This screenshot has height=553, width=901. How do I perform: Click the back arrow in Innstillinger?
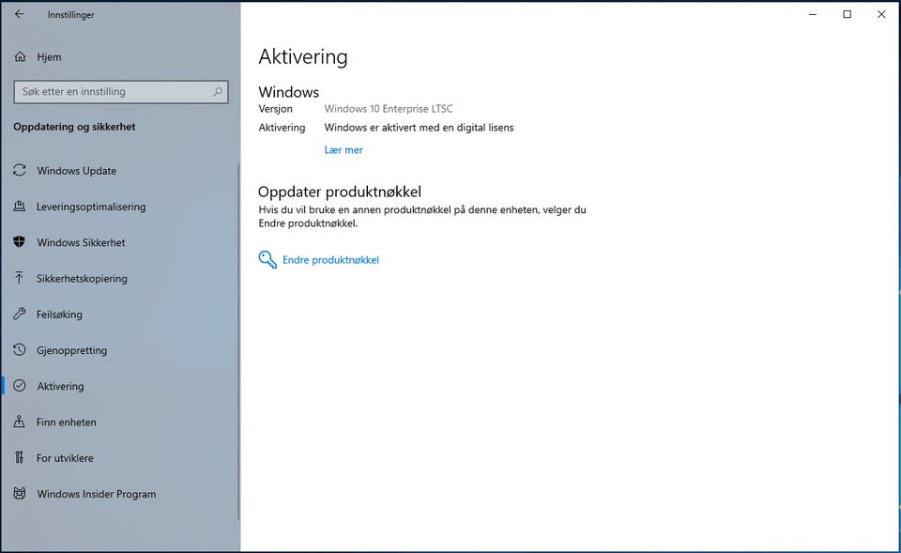pos(20,14)
